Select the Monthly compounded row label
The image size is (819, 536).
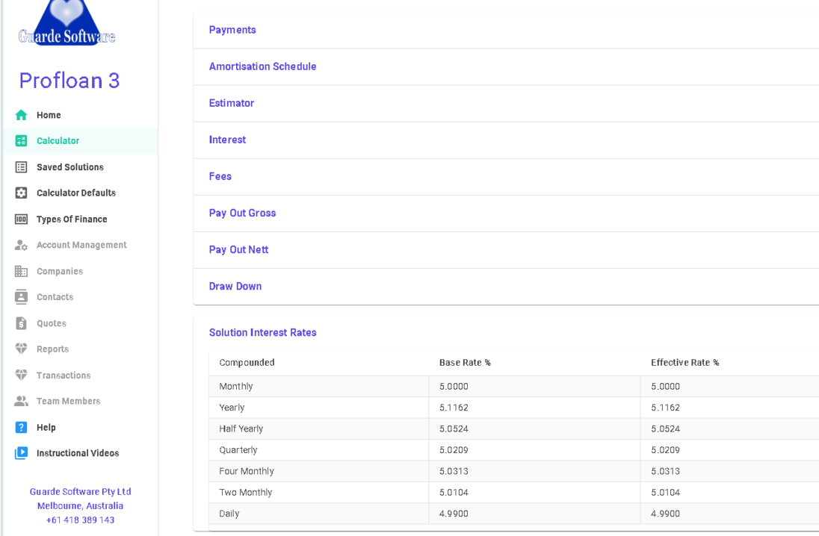(236, 386)
